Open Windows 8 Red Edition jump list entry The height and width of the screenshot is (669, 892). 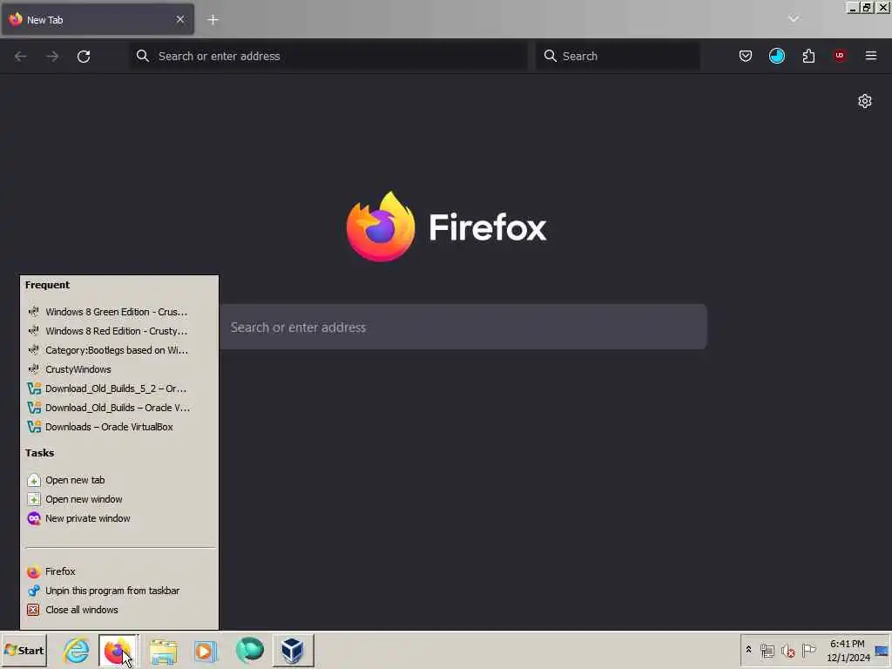[119, 331]
